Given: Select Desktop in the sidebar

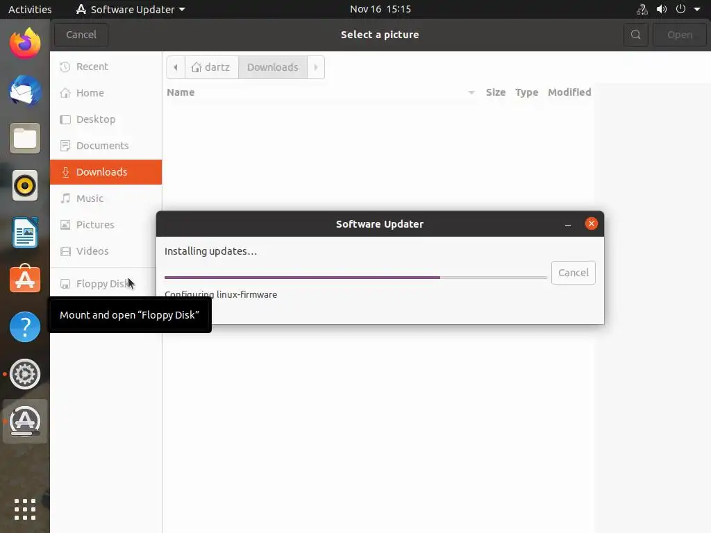Looking at the screenshot, I should coord(106,119).
